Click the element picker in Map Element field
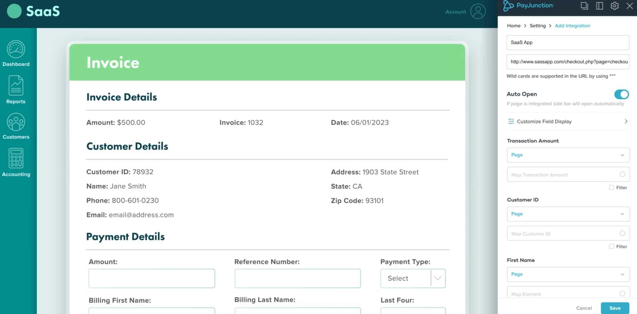The width and height of the screenshot is (637, 314). tap(622, 294)
